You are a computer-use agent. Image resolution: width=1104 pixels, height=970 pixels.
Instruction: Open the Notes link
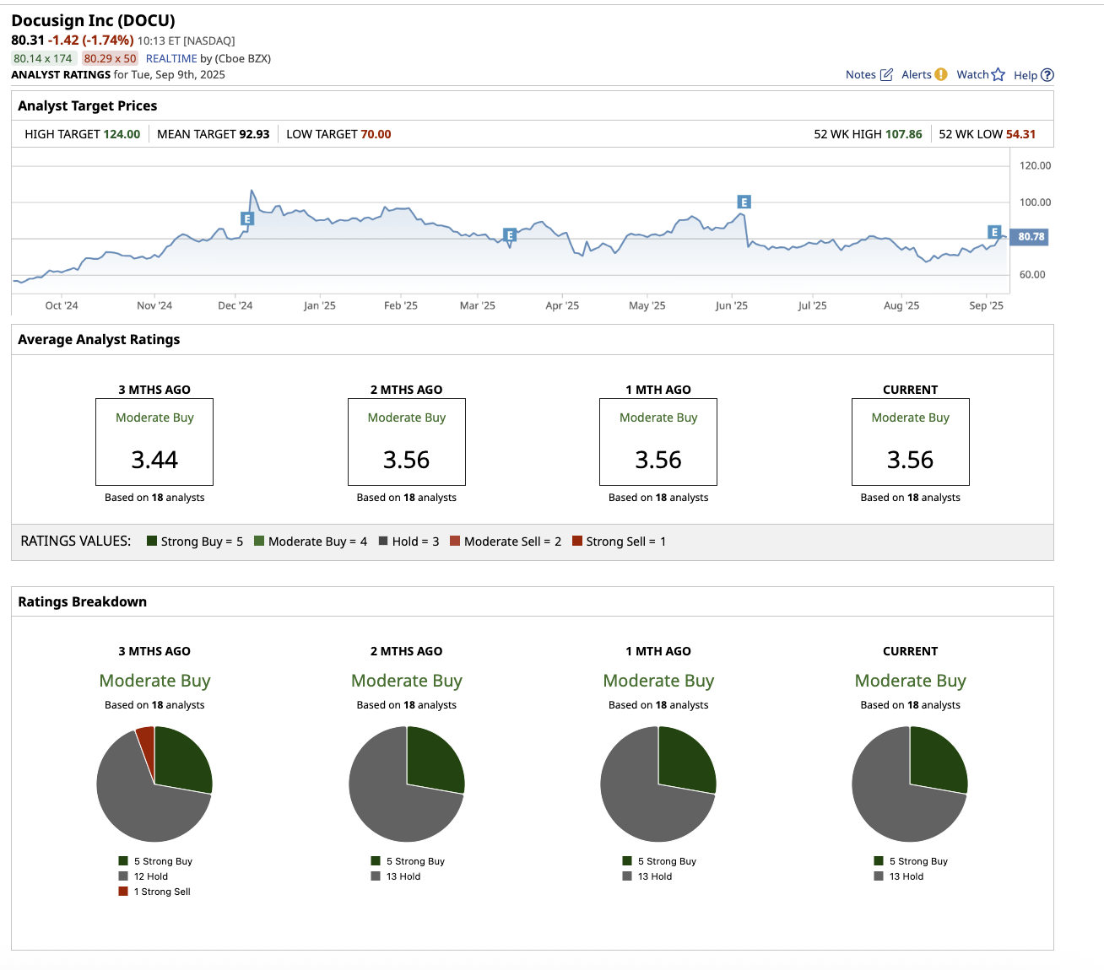[861, 74]
